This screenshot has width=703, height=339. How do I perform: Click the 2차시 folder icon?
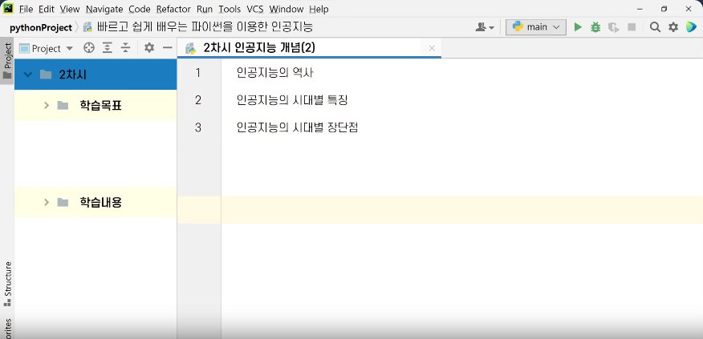pyautogui.click(x=45, y=75)
